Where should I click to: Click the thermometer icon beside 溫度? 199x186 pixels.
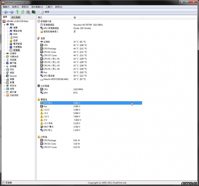(x=39, y=38)
